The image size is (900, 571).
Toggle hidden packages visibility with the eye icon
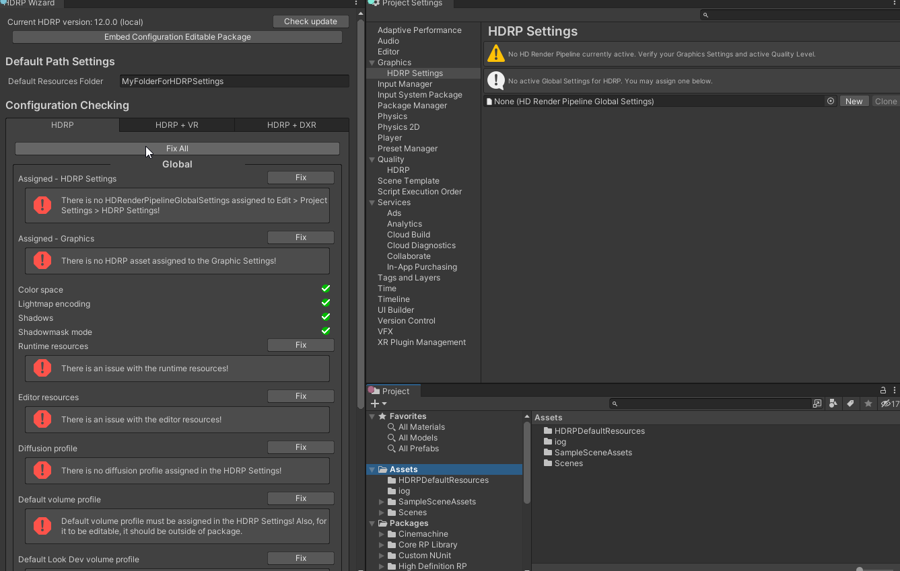click(885, 404)
